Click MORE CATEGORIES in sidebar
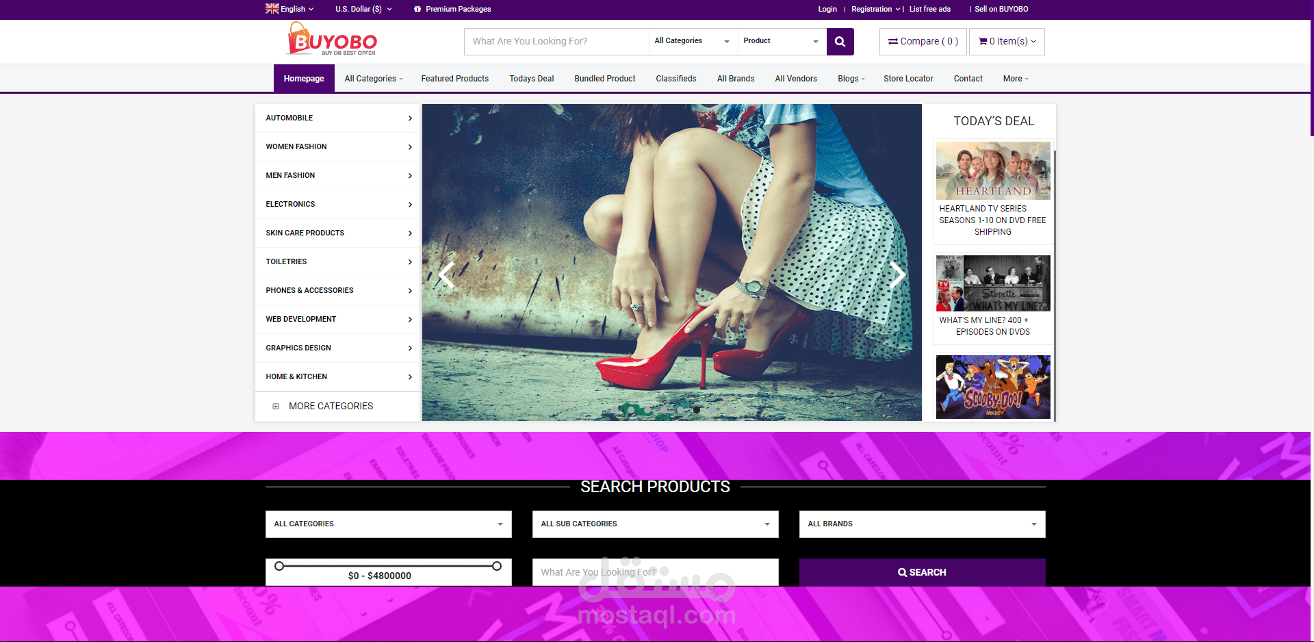 pyautogui.click(x=331, y=407)
